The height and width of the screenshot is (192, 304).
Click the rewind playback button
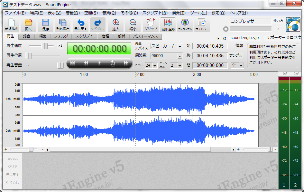pos(86,63)
